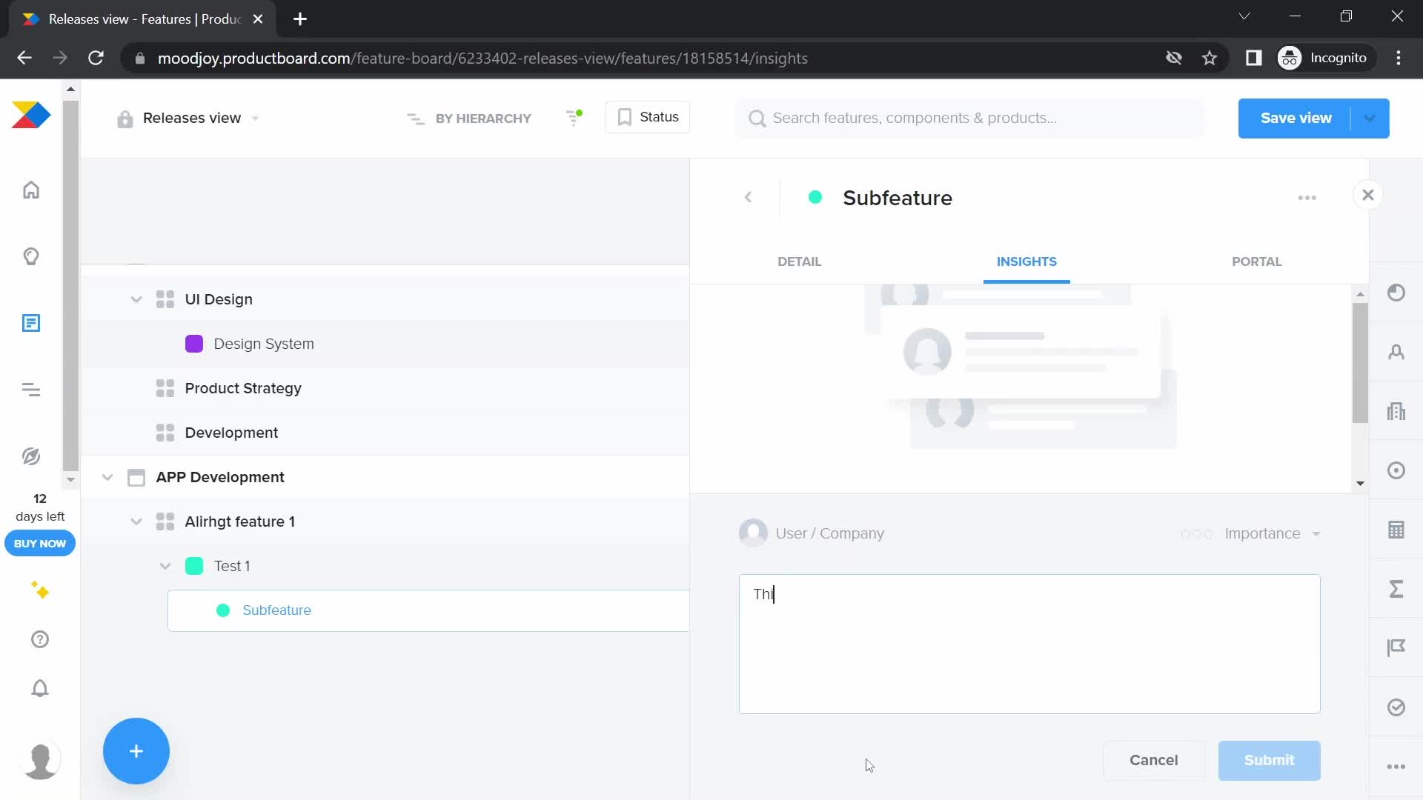Select the Releases view browser tab
Image resolution: width=1423 pixels, height=800 pixels.
tap(144, 19)
